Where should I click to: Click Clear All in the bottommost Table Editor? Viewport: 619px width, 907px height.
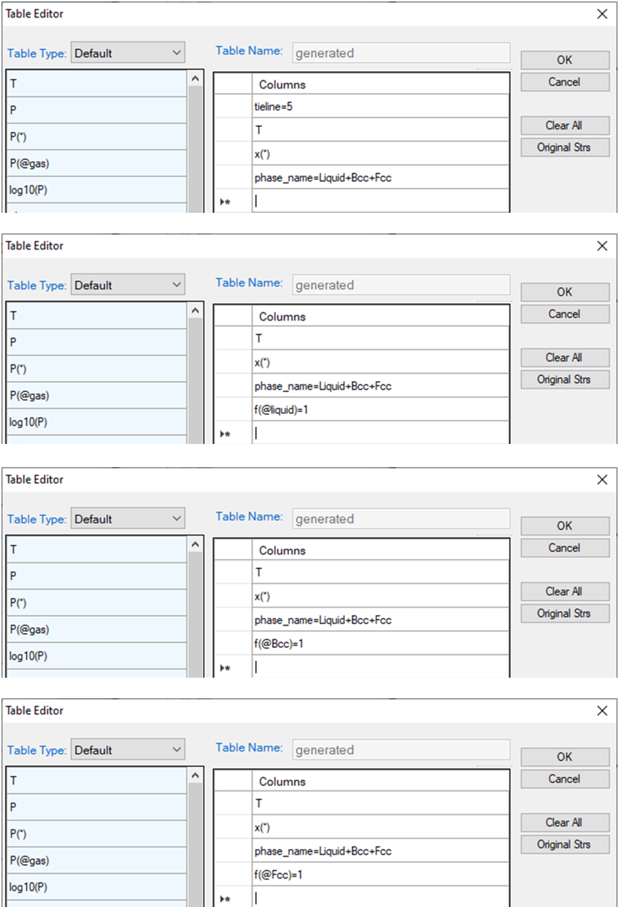tap(564, 823)
